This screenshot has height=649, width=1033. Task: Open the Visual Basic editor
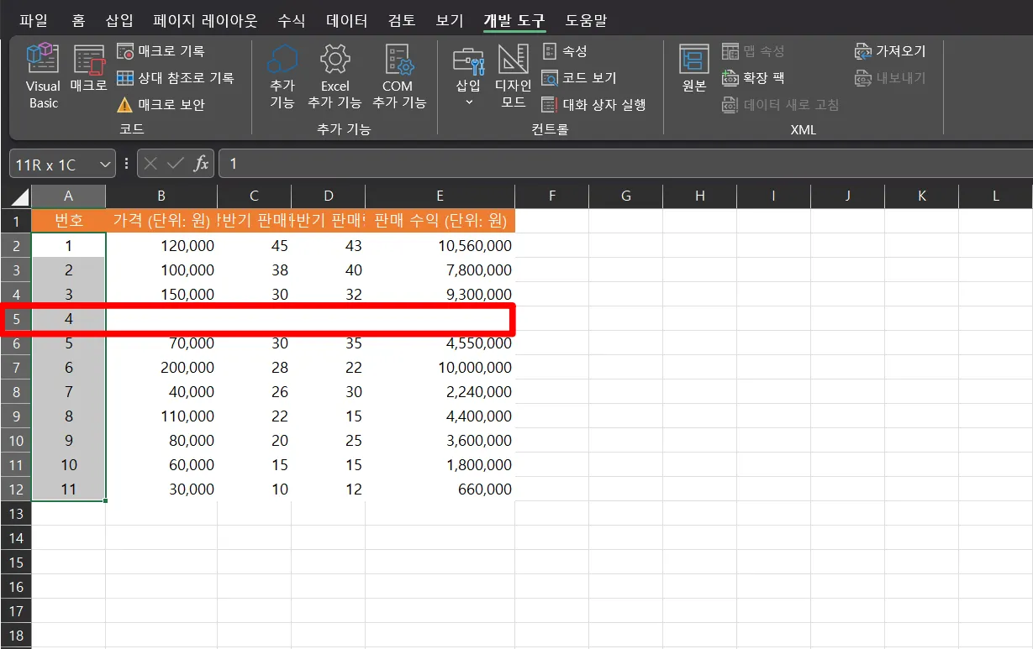coord(41,76)
